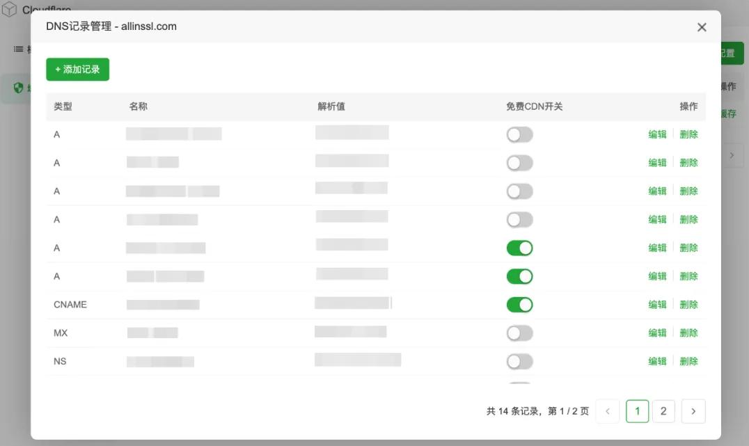Turn on free CDN for the NS record
The height and width of the screenshot is (446, 749).
(519, 361)
